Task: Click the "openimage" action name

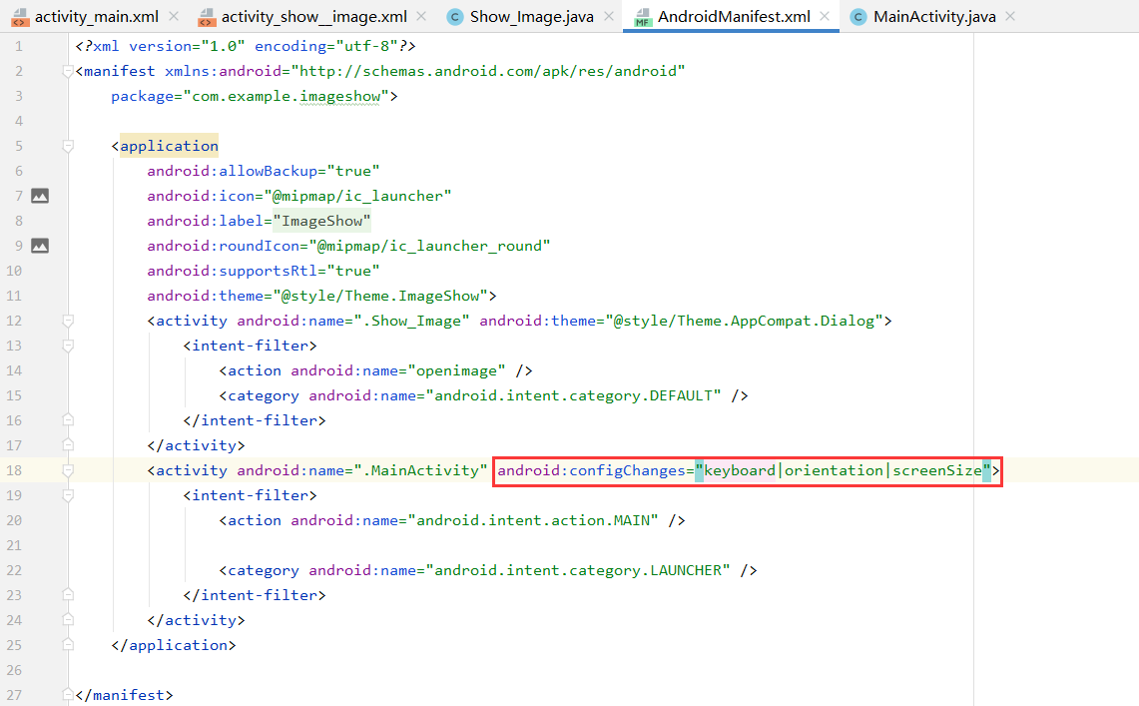Action: pos(456,371)
